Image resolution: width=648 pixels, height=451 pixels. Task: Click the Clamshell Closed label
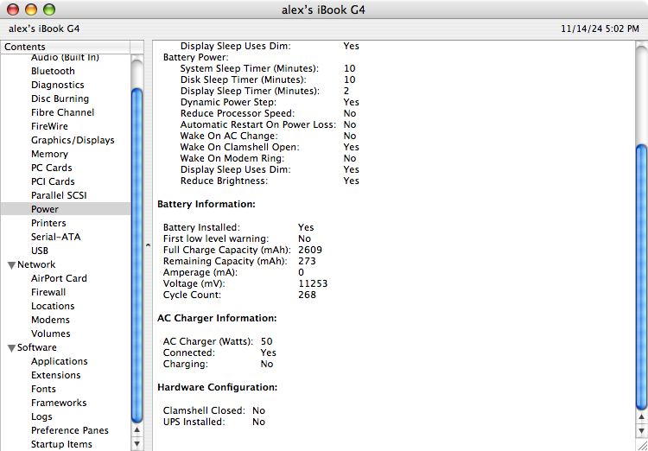(204, 410)
